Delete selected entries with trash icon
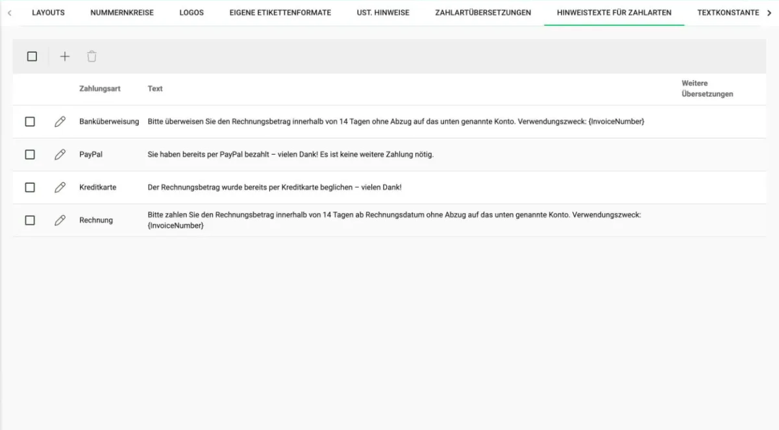Viewport: 779px width, 430px height. pyautogui.click(x=92, y=57)
